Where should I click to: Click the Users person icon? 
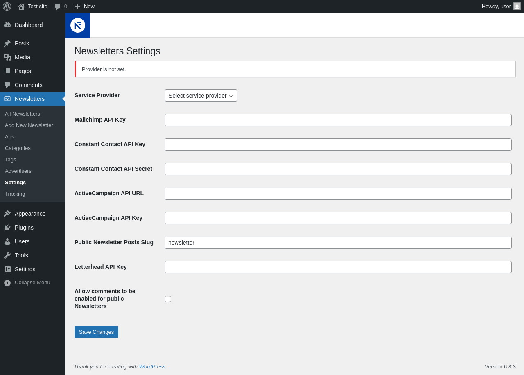click(7, 241)
